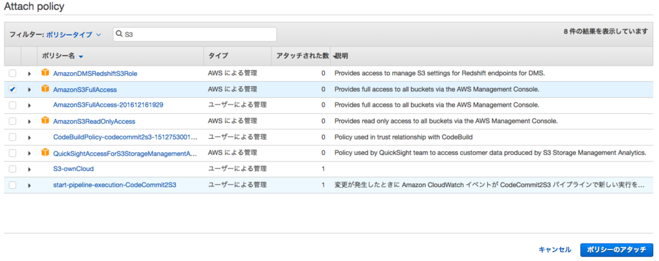Tick the AmazonS3ReadOnlyAccess checkbox
Screen dimensions: 659x261
click(13, 122)
